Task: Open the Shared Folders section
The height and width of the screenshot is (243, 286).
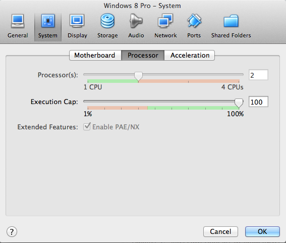Action: 231,26
